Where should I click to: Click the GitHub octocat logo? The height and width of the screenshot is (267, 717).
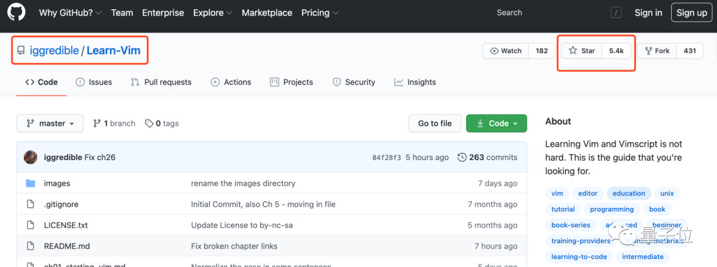click(x=16, y=13)
